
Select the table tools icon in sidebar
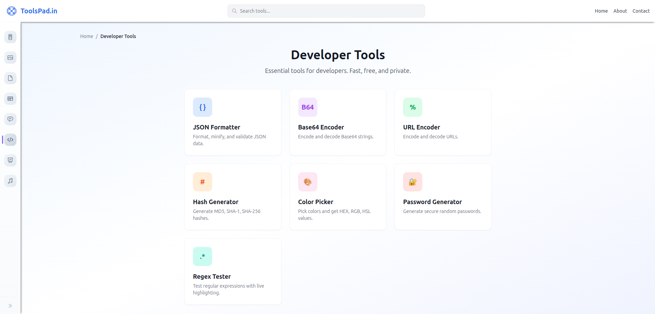point(10,99)
